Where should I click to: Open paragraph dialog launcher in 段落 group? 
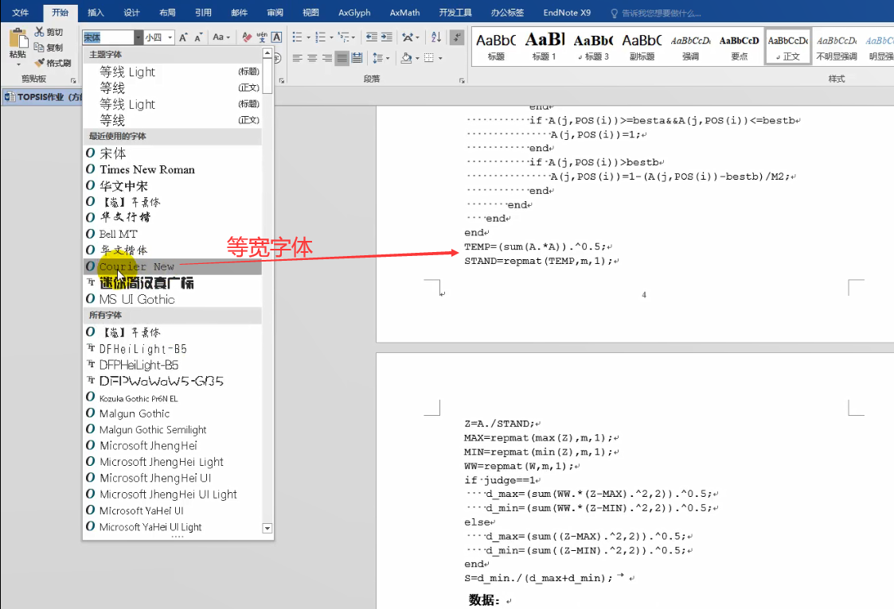pyautogui.click(x=462, y=80)
